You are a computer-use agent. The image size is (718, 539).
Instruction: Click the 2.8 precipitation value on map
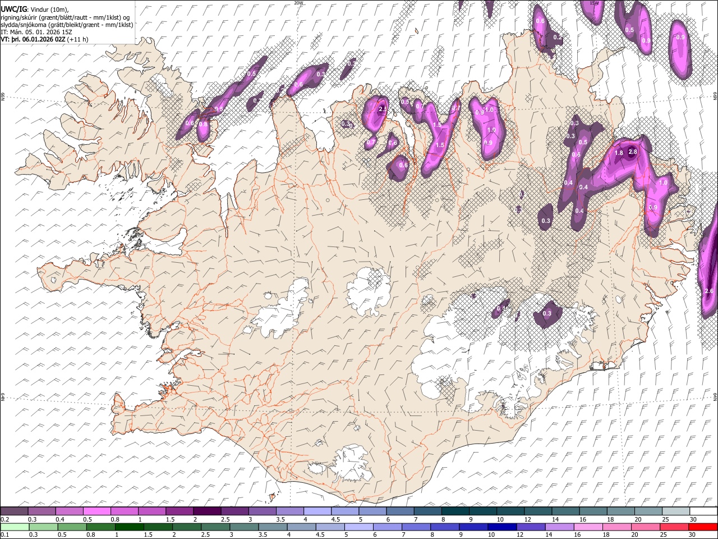633,152
